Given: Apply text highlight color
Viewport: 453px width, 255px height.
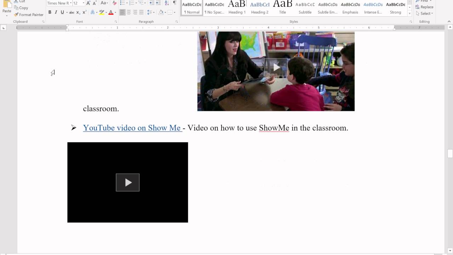Looking at the screenshot, I should point(102,12).
